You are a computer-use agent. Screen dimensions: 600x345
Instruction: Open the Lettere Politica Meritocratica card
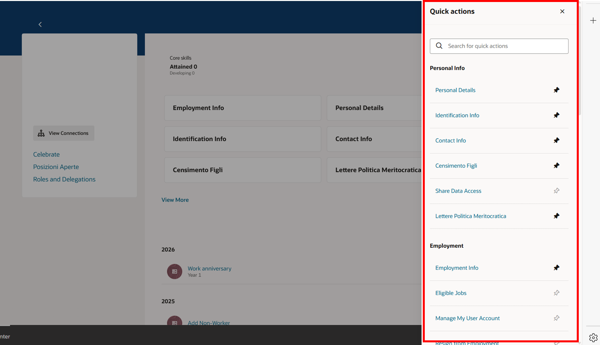pyautogui.click(x=374, y=170)
